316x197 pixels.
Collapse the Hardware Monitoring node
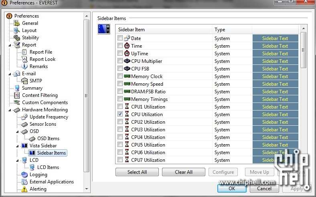click(x=10, y=110)
